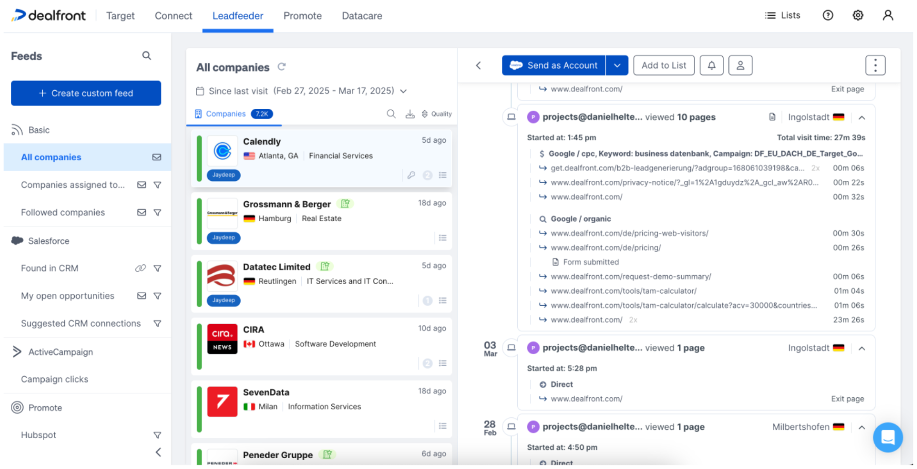Image resolution: width=917 pixels, height=469 pixels.
Task: Open the chat support bubble
Action: (x=888, y=438)
